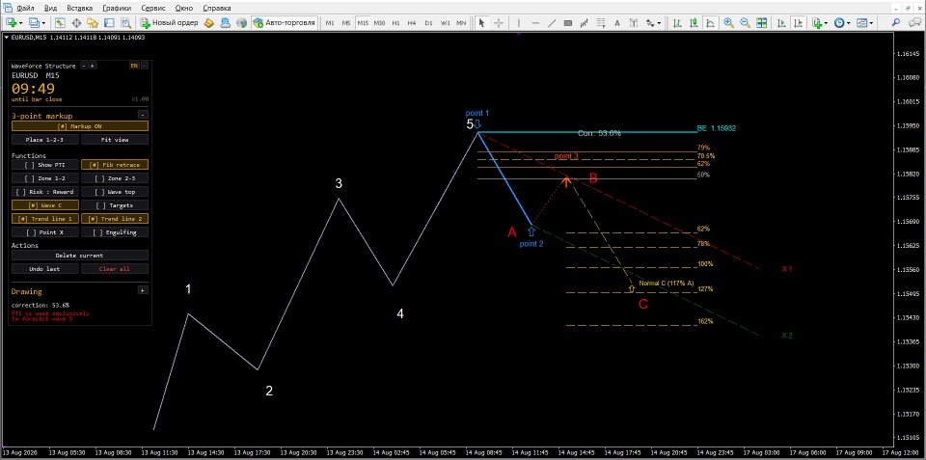Toggle Zone 2-3 function
The height and width of the screenshot is (460, 926).
(115, 178)
